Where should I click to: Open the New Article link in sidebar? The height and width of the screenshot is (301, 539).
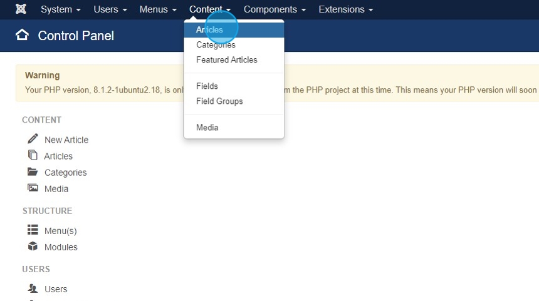[x=66, y=140]
